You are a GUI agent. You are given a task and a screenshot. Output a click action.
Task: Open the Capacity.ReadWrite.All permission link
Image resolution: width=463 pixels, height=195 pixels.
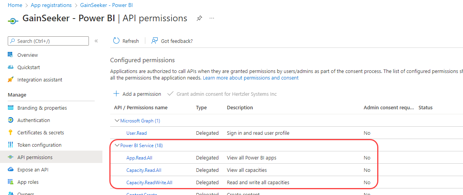149,182
